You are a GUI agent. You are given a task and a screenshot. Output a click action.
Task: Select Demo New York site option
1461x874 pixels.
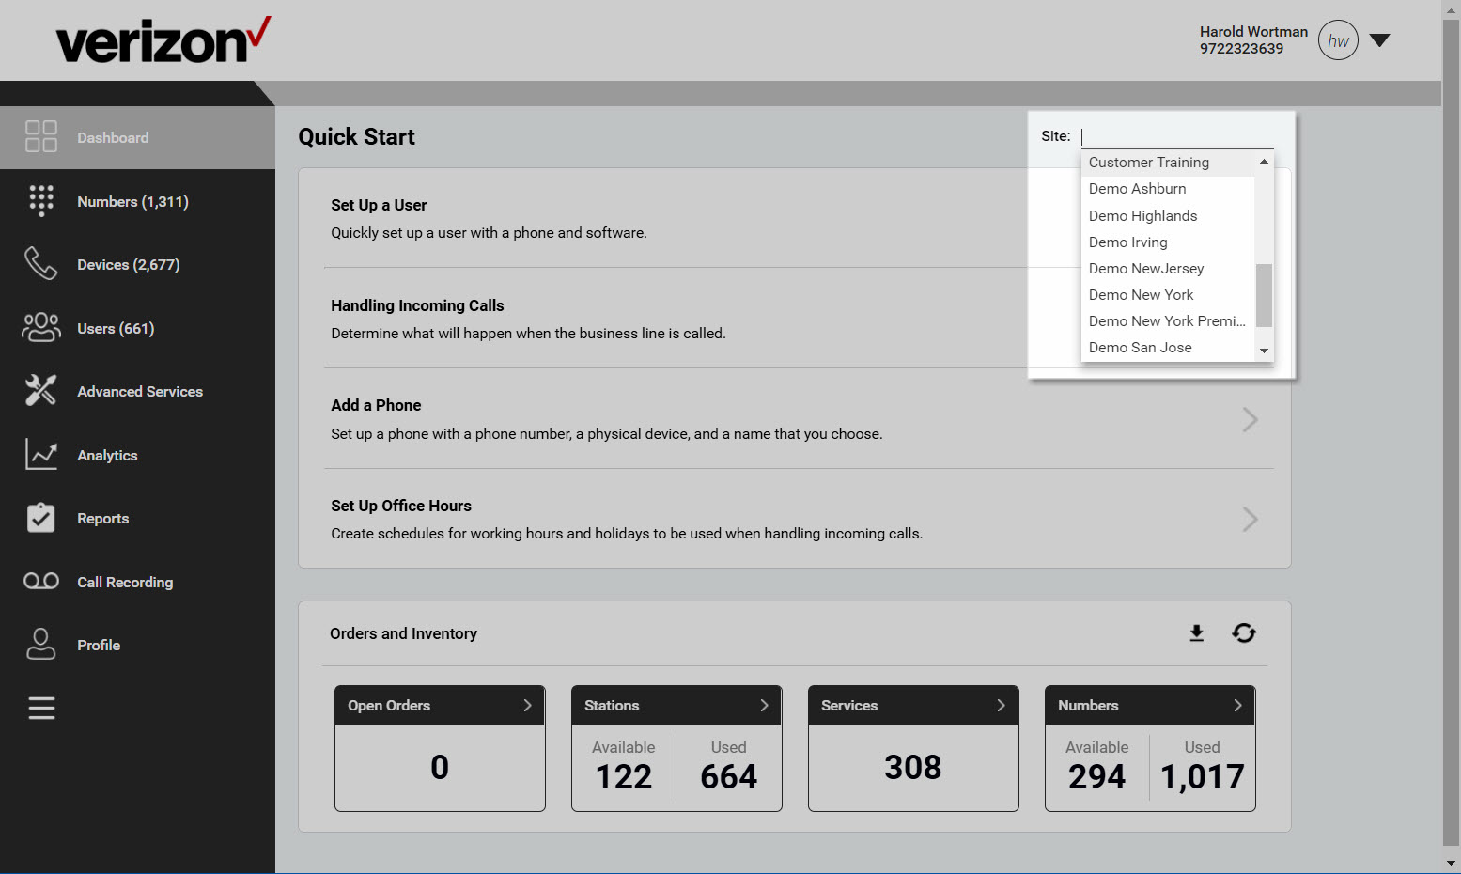1168,294
